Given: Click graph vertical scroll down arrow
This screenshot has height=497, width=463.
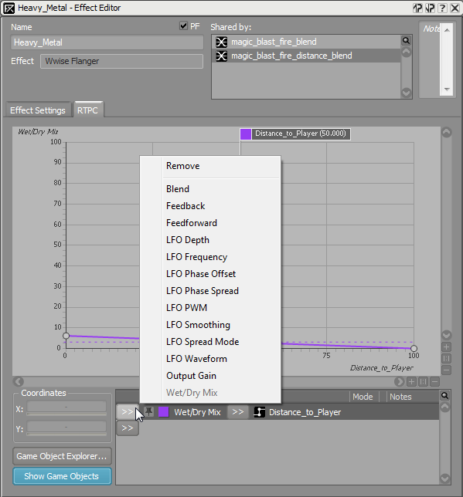Looking at the screenshot, I should pos(447,335).
